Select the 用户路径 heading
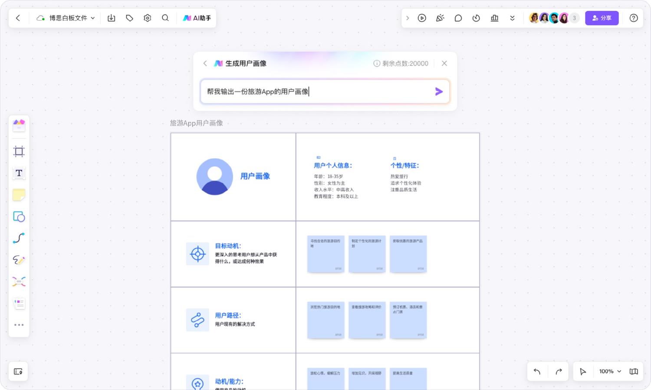 pos(228,315)
